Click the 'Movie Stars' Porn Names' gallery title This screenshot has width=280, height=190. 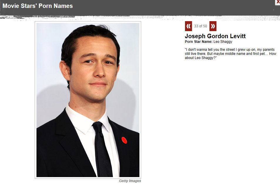(x=38, y=6)
